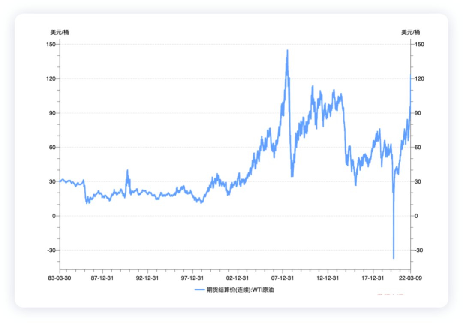Click the right y-axis value 150
The image size is (463, 323).
[x=419, y=44]
